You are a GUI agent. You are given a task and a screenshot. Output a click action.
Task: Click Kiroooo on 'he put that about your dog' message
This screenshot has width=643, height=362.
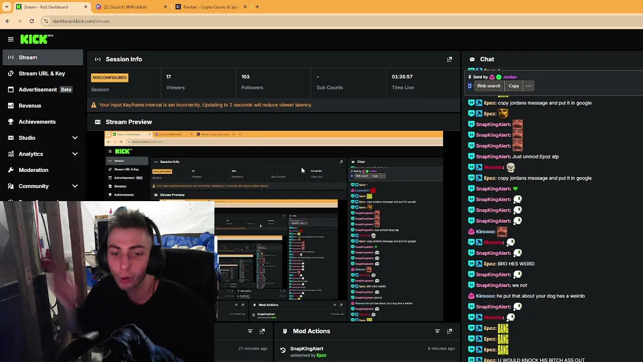coord(485,296)
